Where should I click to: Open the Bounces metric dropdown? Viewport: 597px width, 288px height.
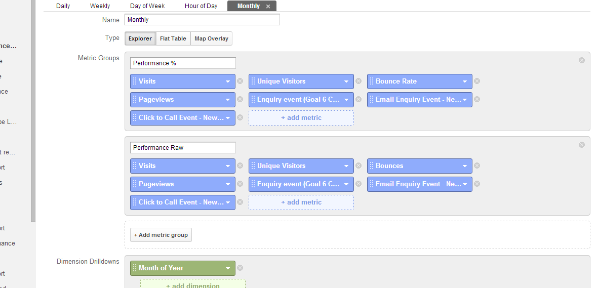point(465,166)
